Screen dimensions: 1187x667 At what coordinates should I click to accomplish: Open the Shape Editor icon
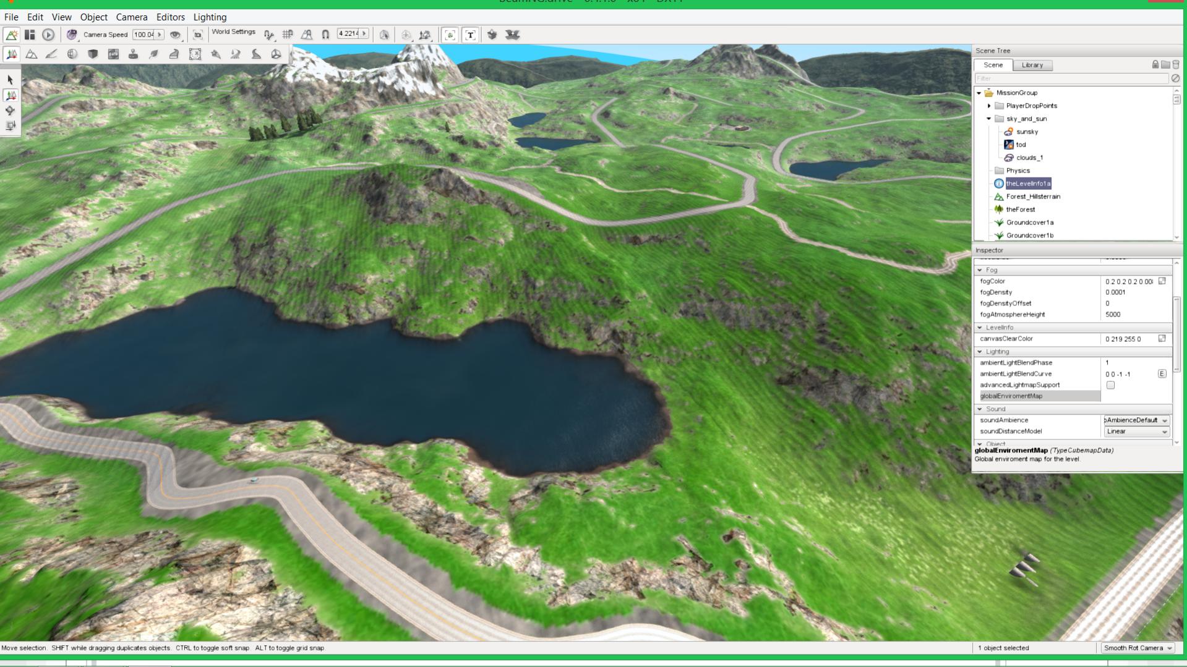coord(276,54)
